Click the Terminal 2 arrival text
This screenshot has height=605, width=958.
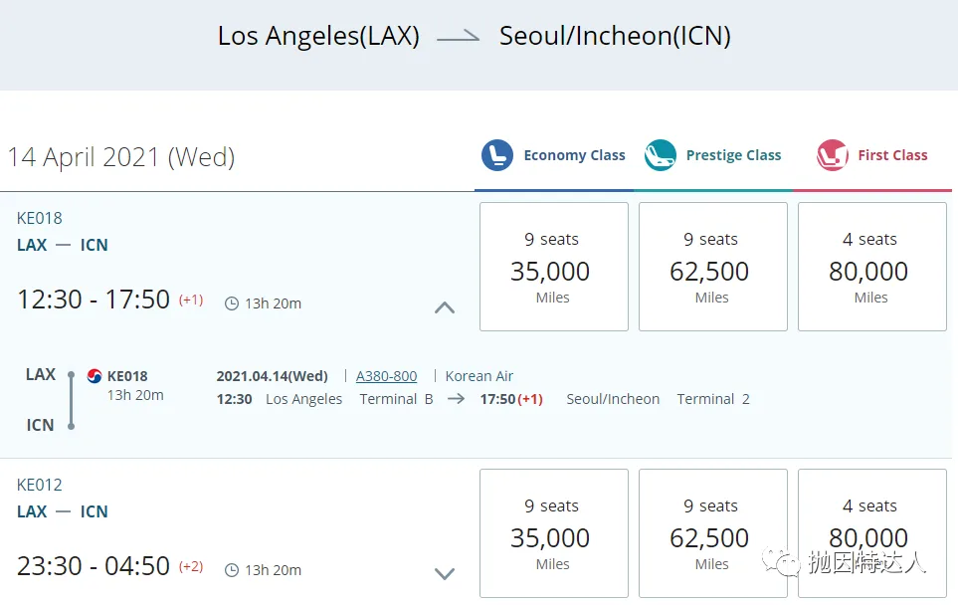pyautogui.click(x=713, y=399)
